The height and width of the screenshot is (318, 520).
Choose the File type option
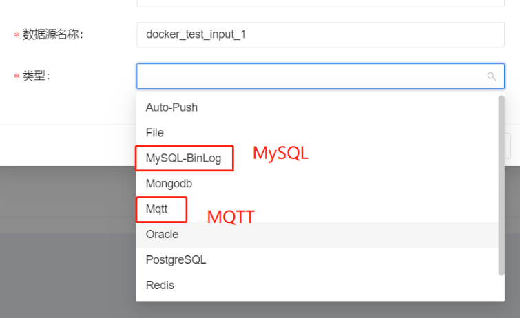pos(317,133)
